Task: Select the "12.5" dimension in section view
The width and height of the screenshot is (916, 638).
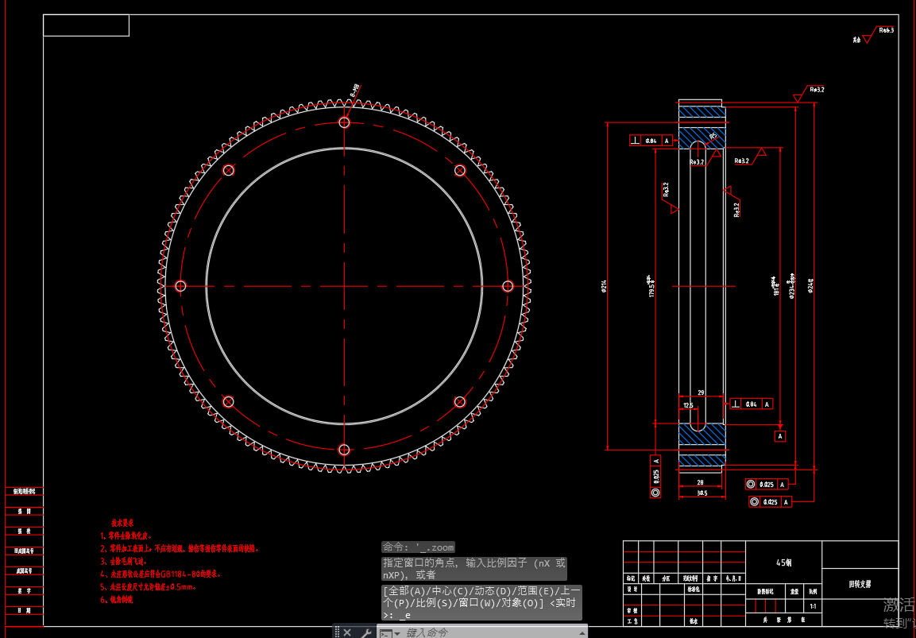Action: coord(688,405)
